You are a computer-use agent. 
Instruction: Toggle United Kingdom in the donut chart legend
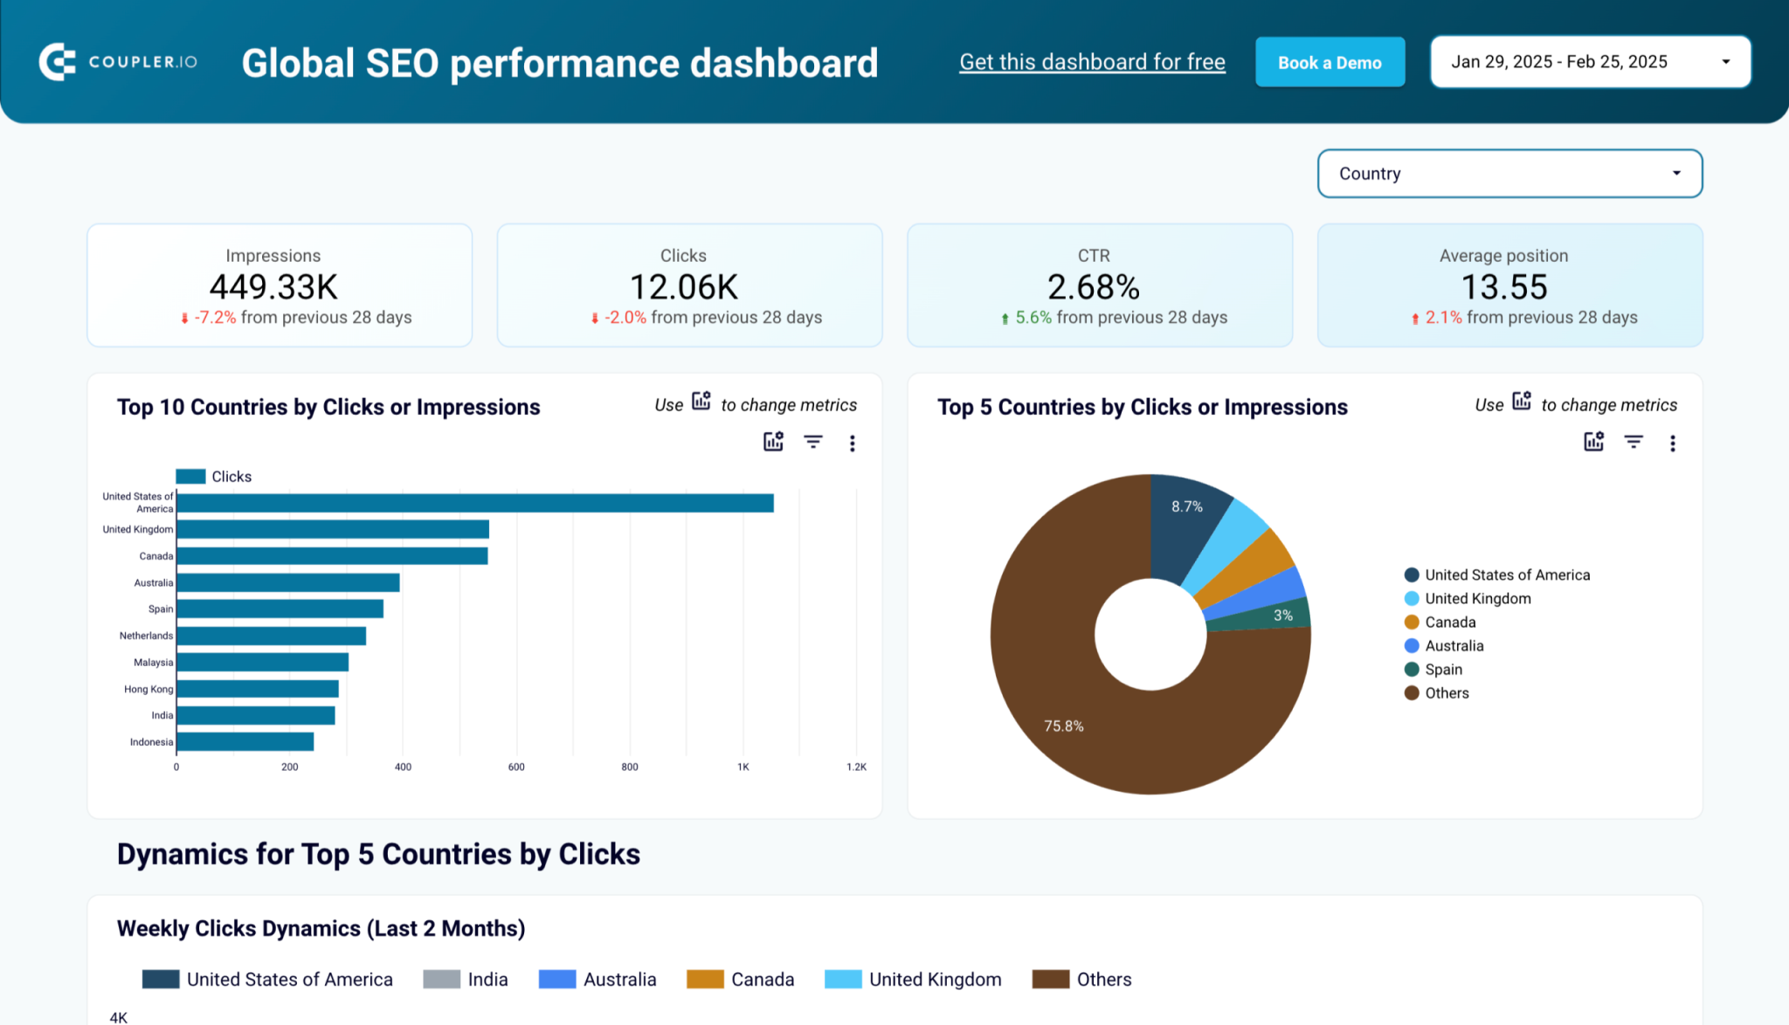tap(1477, 598)
